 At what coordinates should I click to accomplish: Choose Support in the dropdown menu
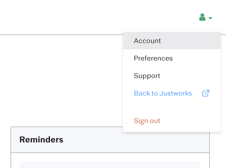(x=172, y=76)
